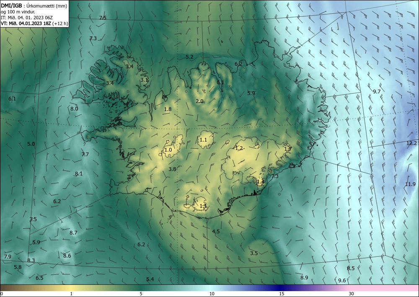Select the 3.1 value in the Westfjords area
The height and width of the screenshot is (297, 419).
pyautogui.click(x=144, y=80)
